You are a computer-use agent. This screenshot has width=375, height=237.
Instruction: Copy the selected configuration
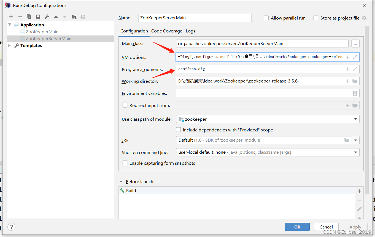point(29,17)
